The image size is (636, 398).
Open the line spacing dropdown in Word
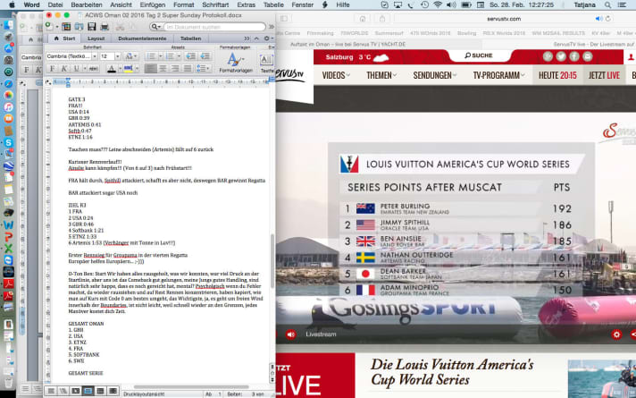point(203,69)
